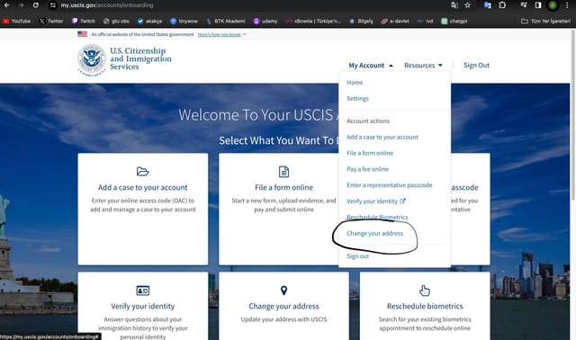Click the ID card icon above Verify your identity
Viewport: 576px width, 340px height.
click(x=142, y=291)
